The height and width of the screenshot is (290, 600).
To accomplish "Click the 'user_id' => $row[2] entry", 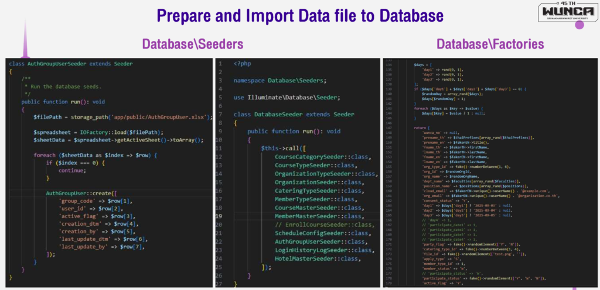I will pos(91,209).
